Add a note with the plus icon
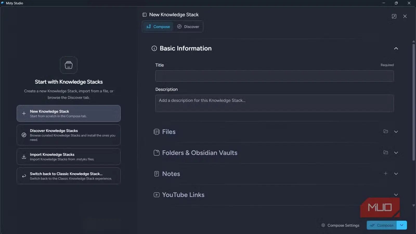 (386, 173)
